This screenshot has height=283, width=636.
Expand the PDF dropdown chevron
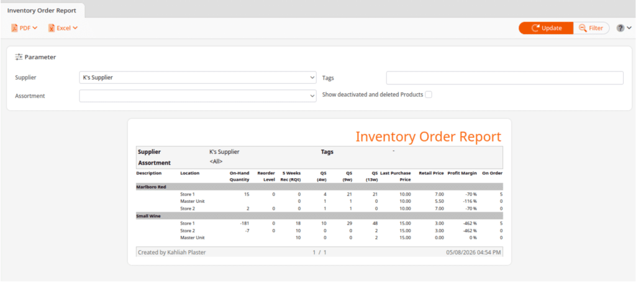coord(35,28)
